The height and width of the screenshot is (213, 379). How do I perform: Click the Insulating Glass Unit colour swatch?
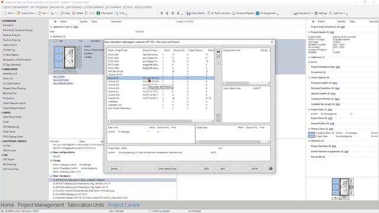pos(311,133)
